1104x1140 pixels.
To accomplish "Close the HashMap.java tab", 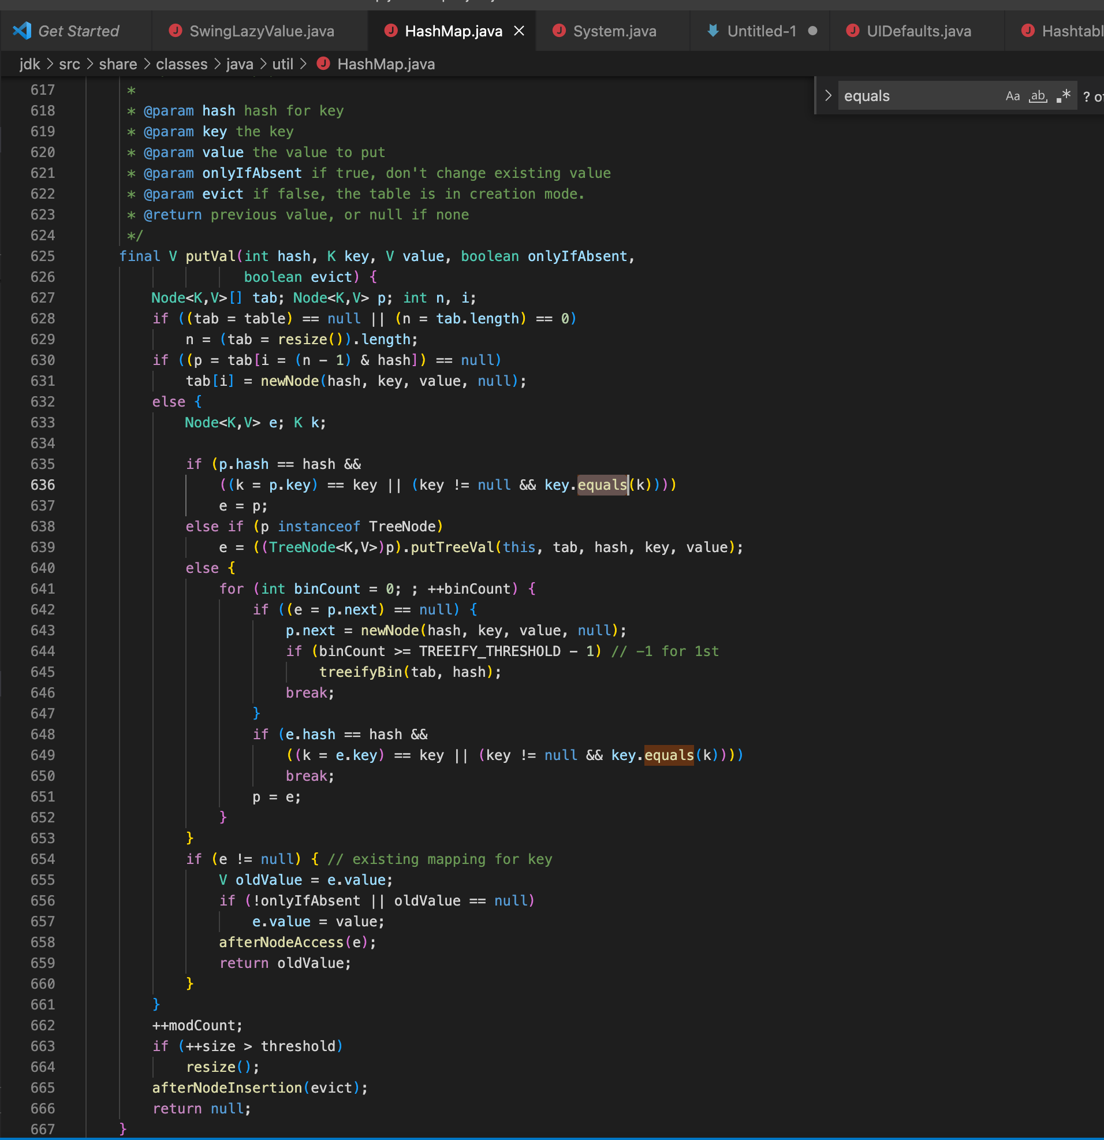I will (519, 31).
